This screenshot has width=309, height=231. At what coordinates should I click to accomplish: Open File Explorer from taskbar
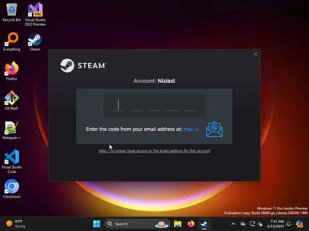tap(177, 224)
